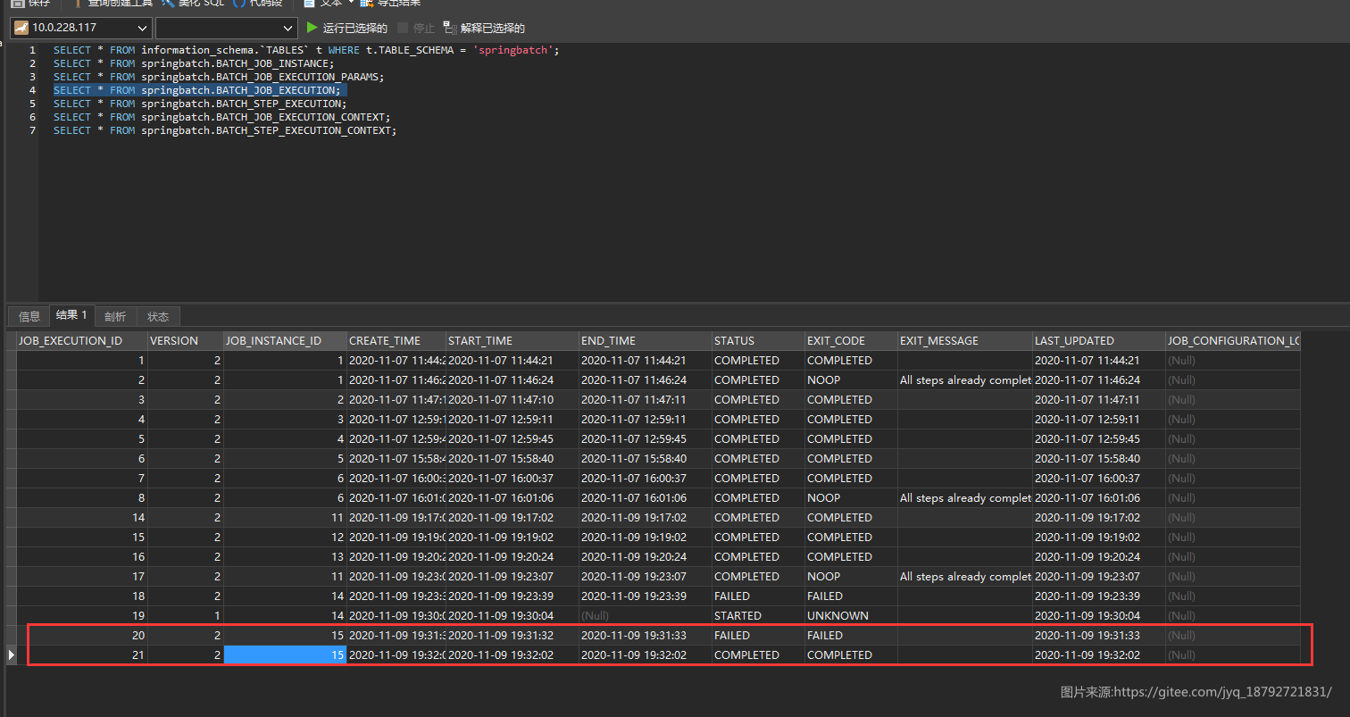This screenshot has width=1350, height=717.
Task: Switch to the 状态 tab
Action: [158, 316]
